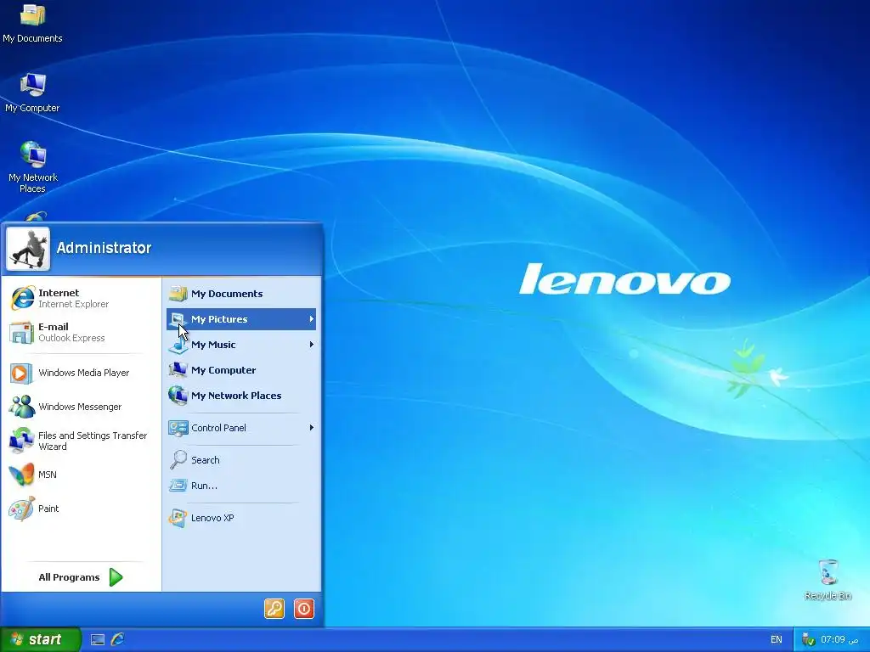Open My Documents in the Start menu
This screenshot has height=652, width=870.
241,294
